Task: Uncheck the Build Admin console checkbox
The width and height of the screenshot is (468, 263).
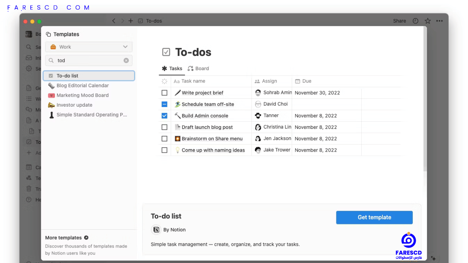Action: [165, 116]
